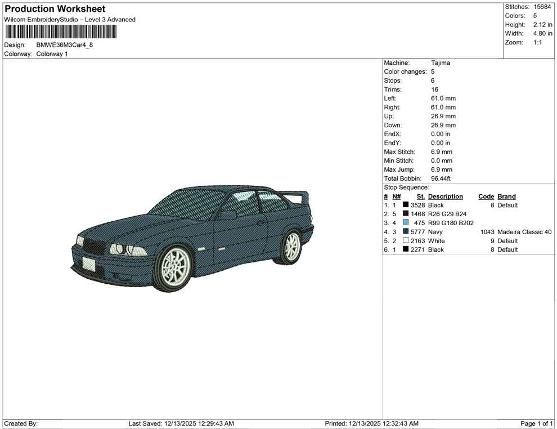
Task: Click the Brand column heading
Action: pyautogui.click(x=506, y=196)
